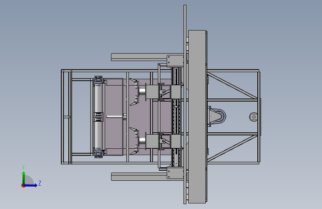
Task: Select the upper bracket plate with two holes
Action: (x=175, y=61)
